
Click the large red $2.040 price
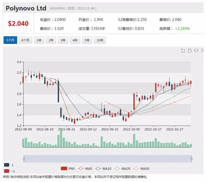click(x=18, y=23)
